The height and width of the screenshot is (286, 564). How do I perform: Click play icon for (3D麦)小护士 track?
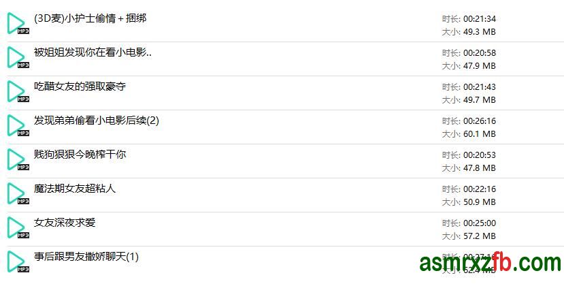coord(16,24)
